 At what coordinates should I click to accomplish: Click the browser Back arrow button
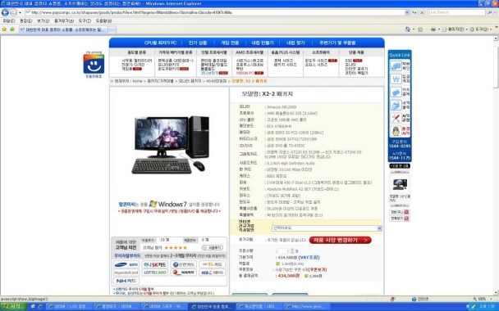point(5,12)
